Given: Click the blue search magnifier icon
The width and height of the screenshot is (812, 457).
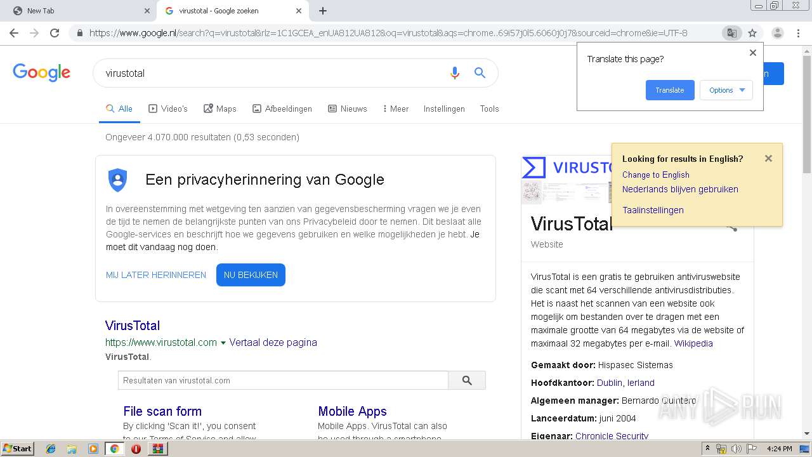Looking at the screenshot, I should pyautogui.click(x=480, y=73).
